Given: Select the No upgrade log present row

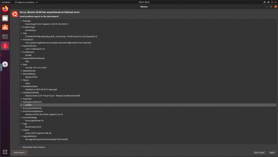Looking at the screenshot, I should [148, 139].
